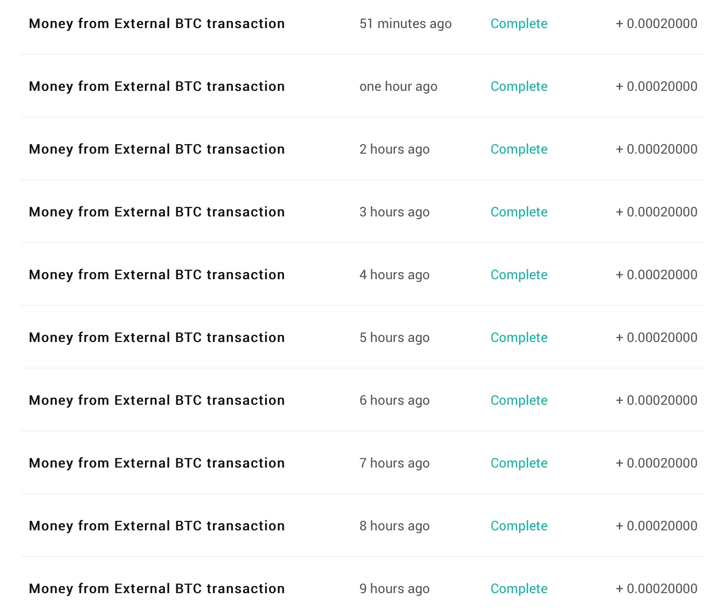Select the "8 hours ago" timestamp
The image size is (714, 615).
click(394, 526)
